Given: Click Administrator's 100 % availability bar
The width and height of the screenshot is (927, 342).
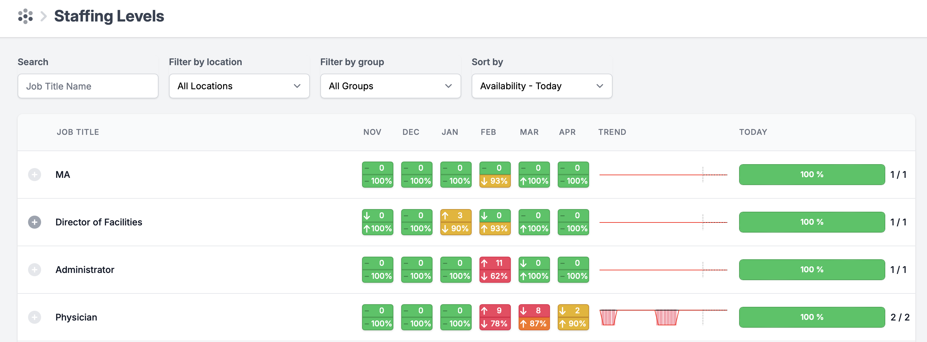Looking at the screenshot, I should point(812,270).
